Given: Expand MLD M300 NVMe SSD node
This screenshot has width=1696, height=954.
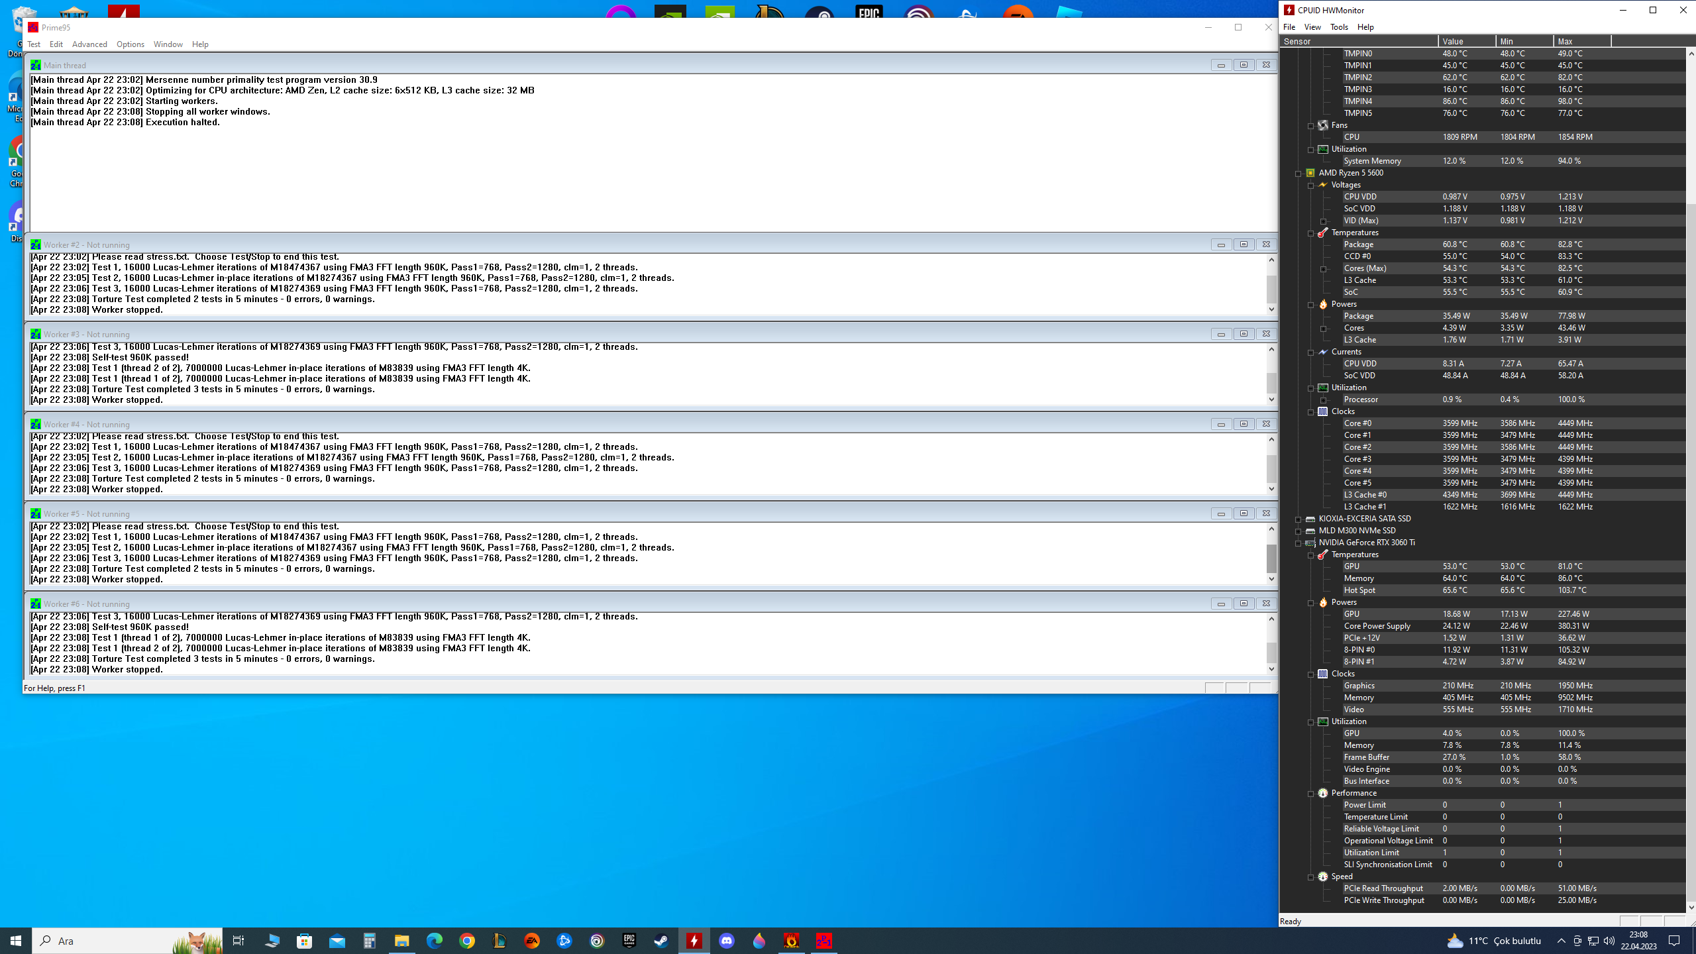Looking at the screenshot, I should 1298,531.
